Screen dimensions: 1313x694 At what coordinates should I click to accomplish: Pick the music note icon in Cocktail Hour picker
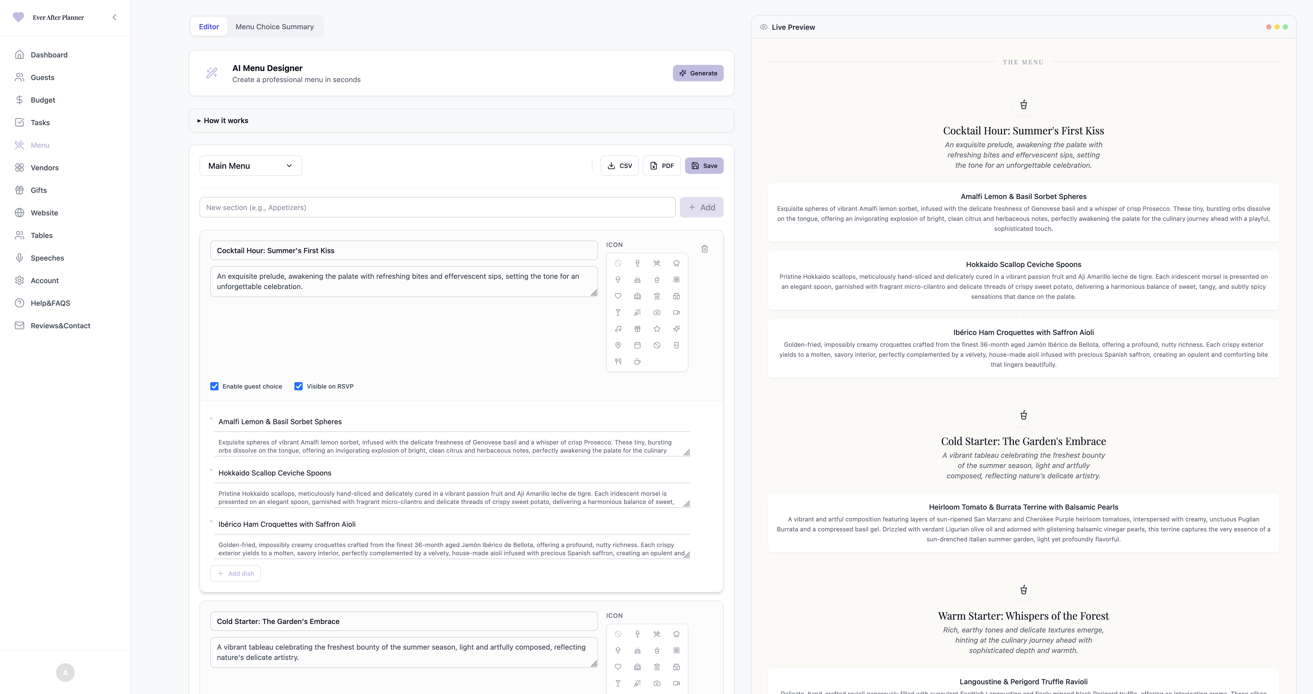pos(618,329)
